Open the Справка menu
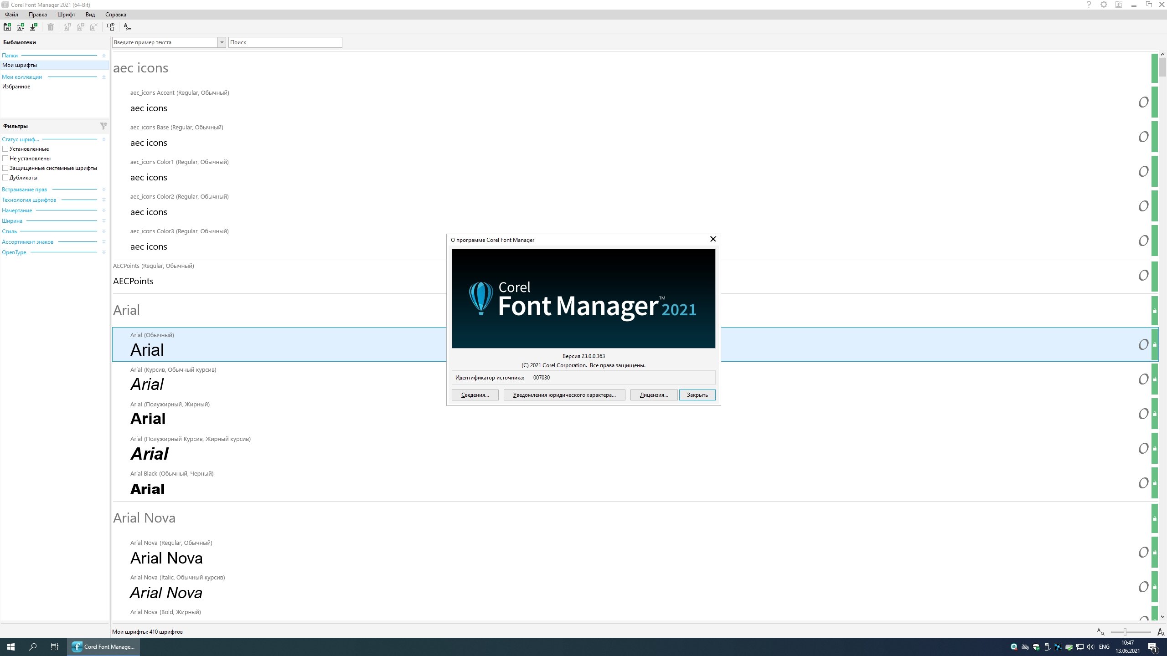The height and width of the screenshot is (656, 1167). (x=115, y=15)
